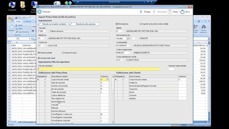Check Obbligatorio box for Cognome row

pyautogui.click(x=123, y=89)
